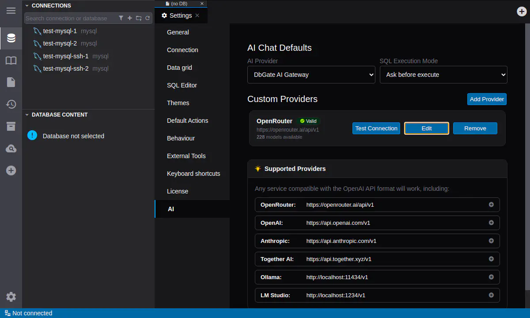This screenshot has width=530, height=318.
Task: Open the SQL Execution Mode dropdown
Action: (443, 75)
